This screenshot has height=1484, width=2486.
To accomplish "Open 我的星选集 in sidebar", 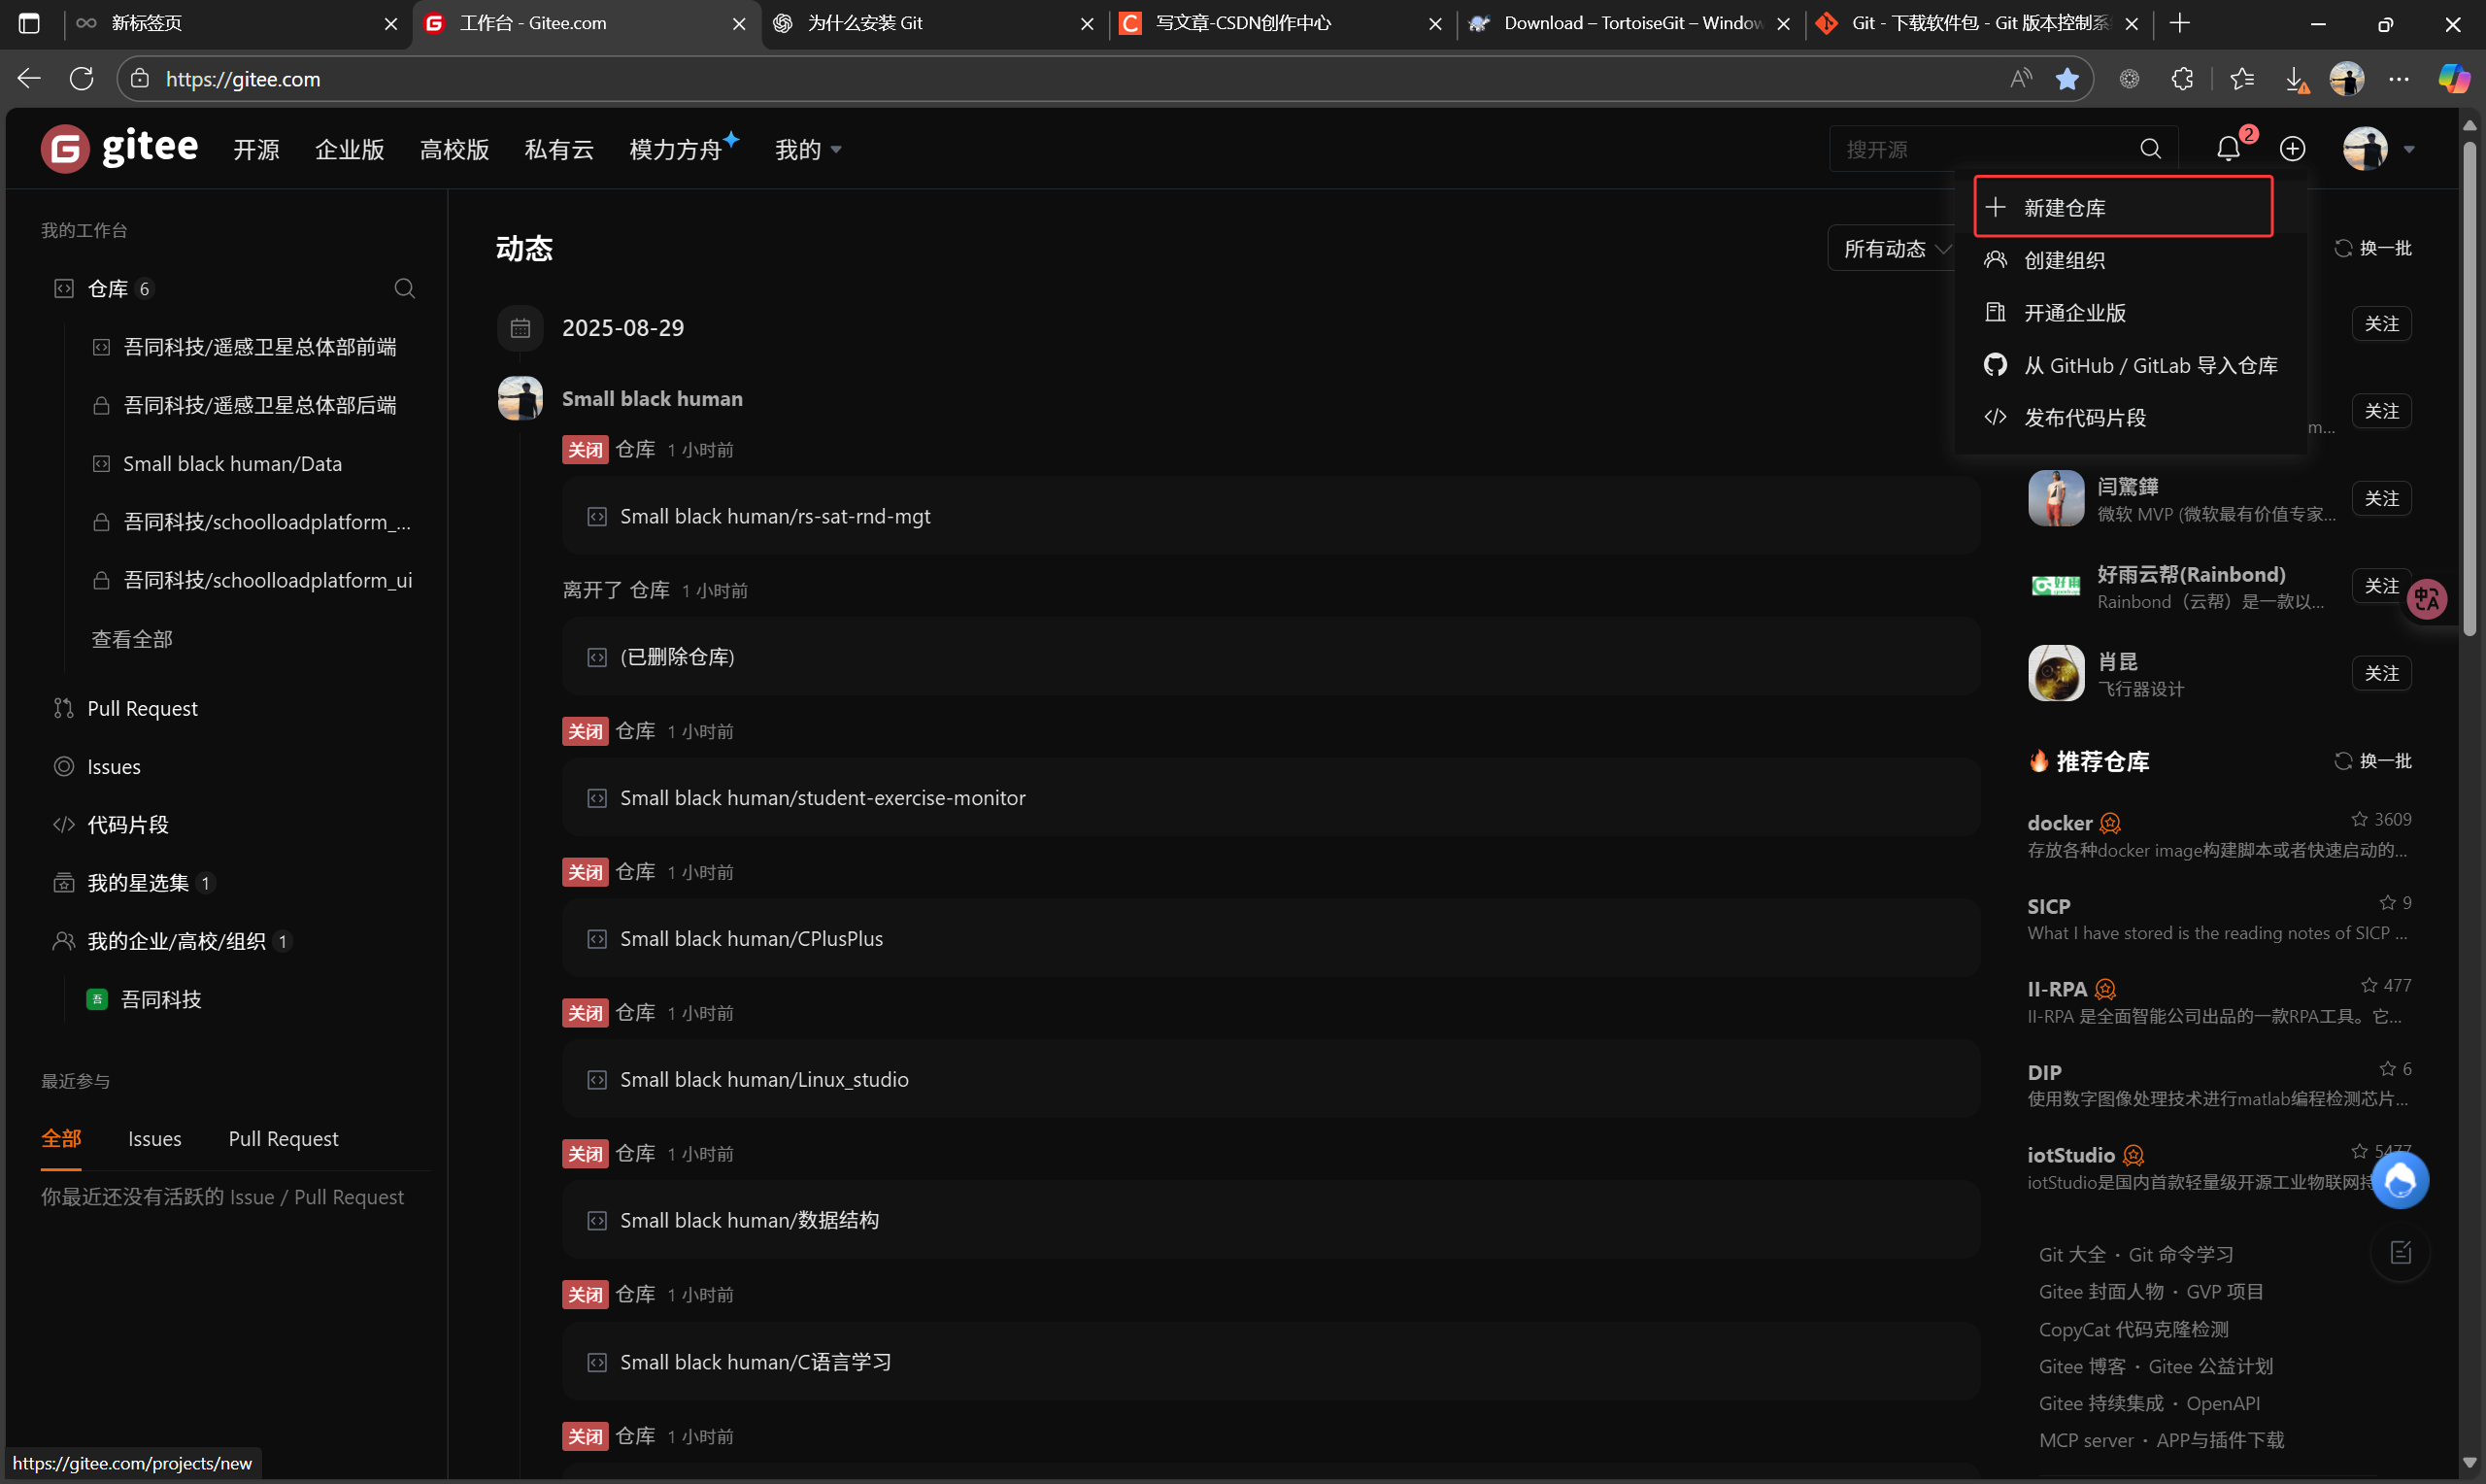I will (138, 883).
